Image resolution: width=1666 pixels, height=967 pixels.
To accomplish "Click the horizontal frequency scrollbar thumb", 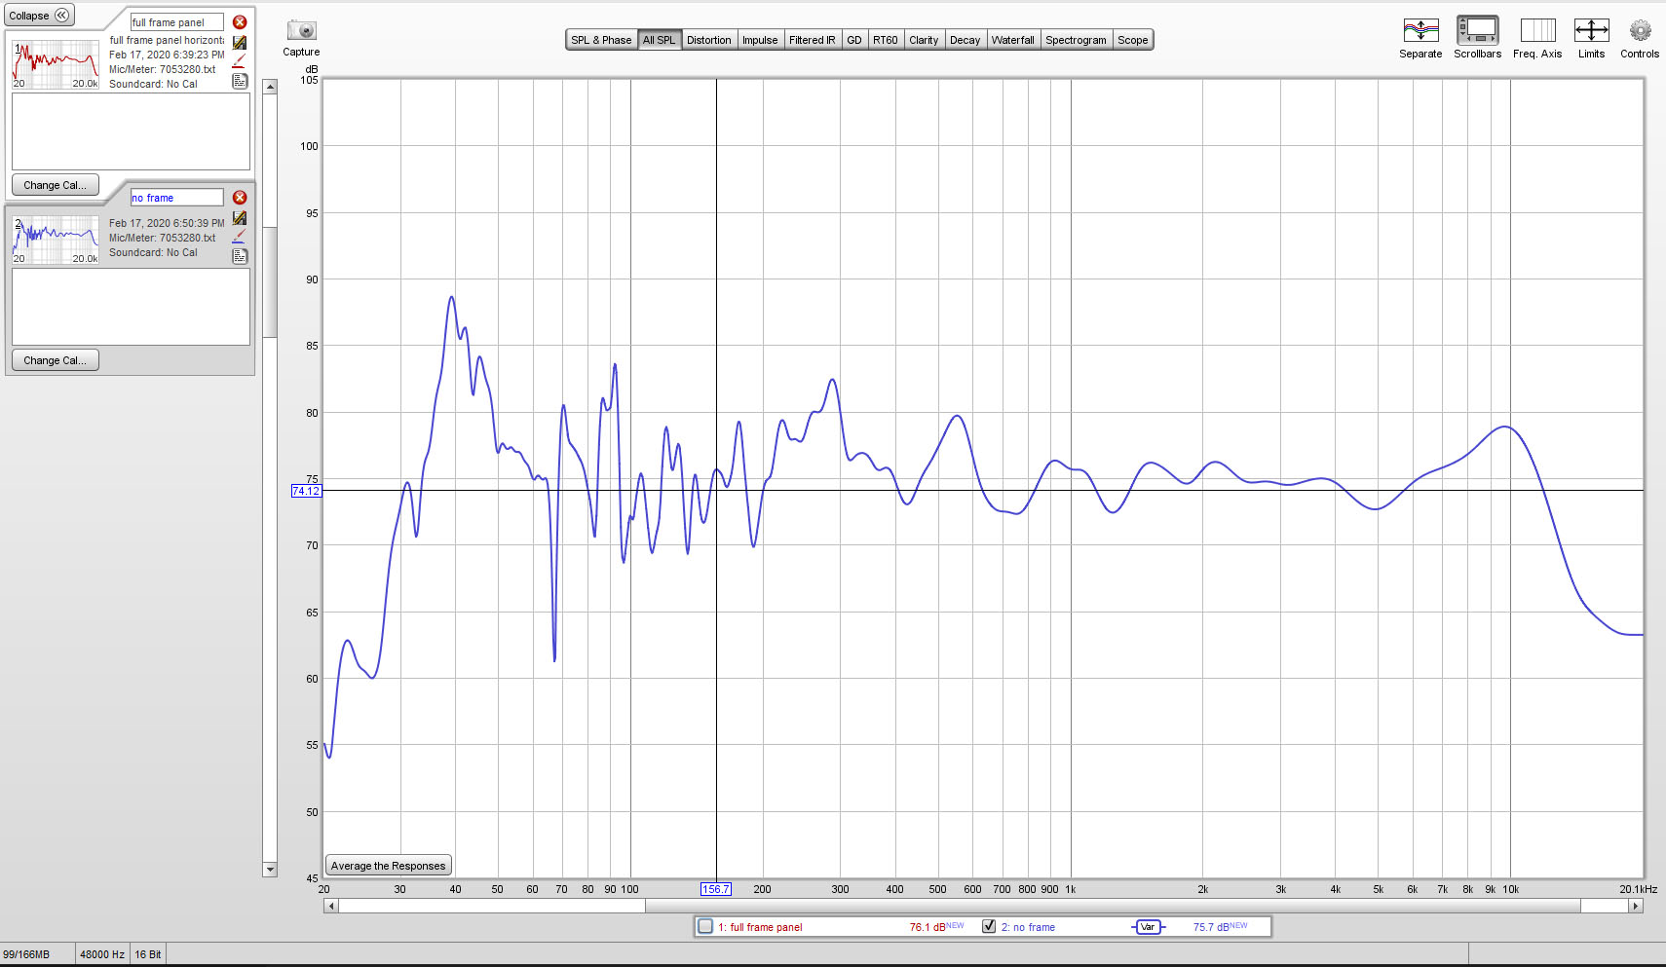I will (x=1113, y=906).
